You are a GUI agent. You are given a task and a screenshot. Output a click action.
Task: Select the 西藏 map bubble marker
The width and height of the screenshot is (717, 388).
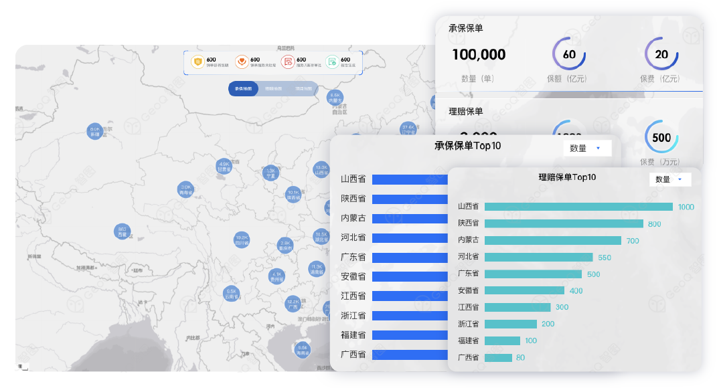pyautogui.click(x=122, y=231)
